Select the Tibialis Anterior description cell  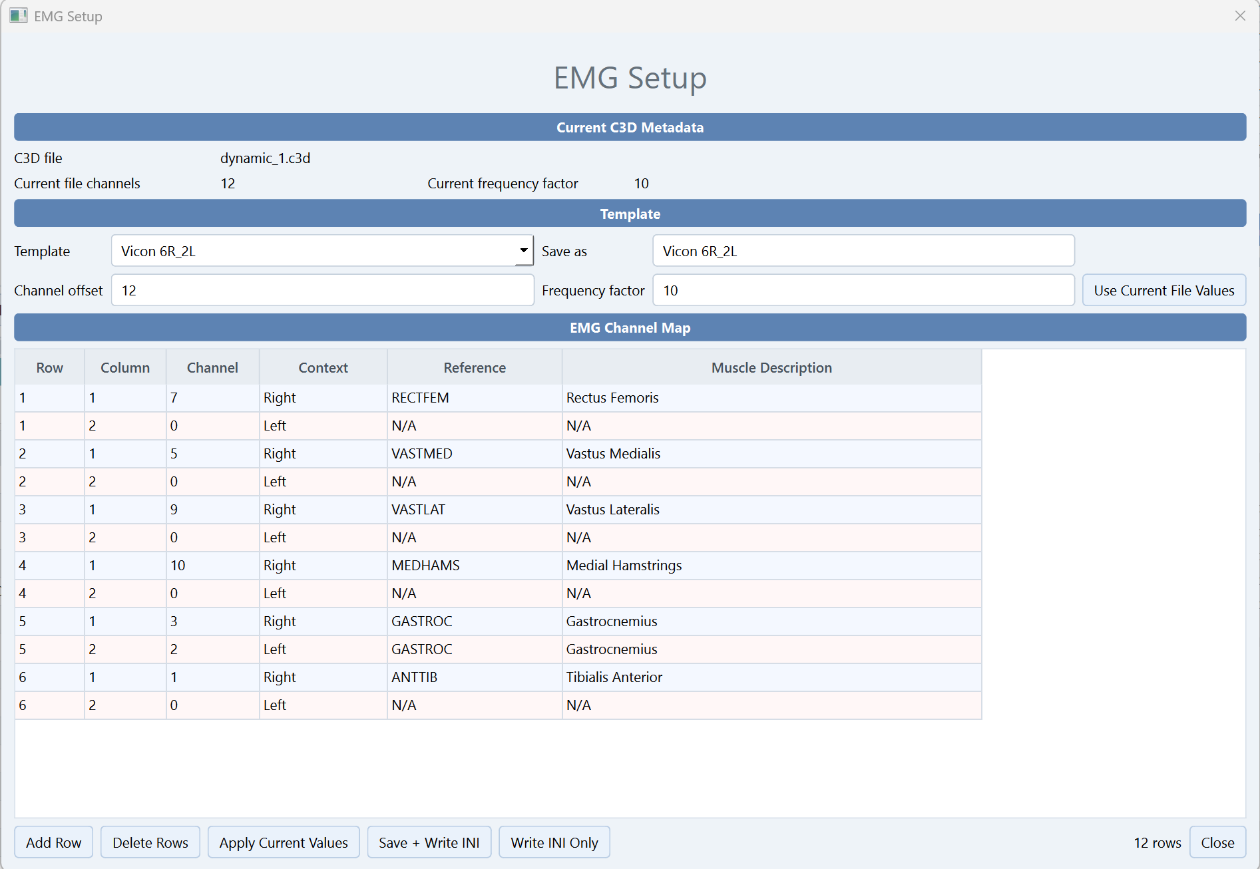(771, 677)
